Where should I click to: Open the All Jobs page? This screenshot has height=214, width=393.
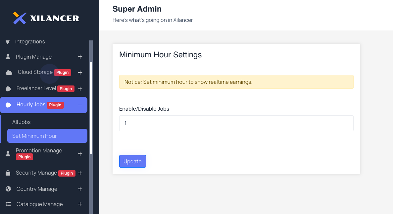(x=21, y=122)
